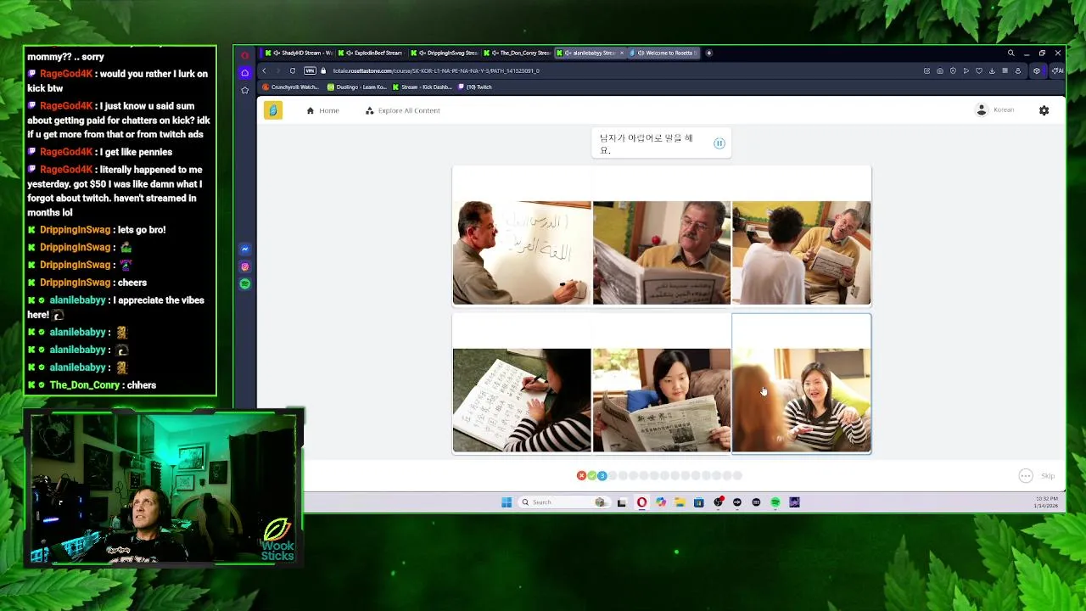This screenshot has height=611, width=1086.
Task: Open Instagram in Opera sidebar
Action: point(245,266)
